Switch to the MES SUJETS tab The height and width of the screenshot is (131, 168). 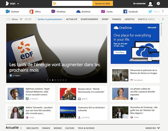[x=32, y=128]
